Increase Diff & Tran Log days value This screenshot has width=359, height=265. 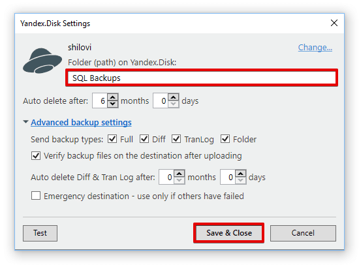coord(240,174)
